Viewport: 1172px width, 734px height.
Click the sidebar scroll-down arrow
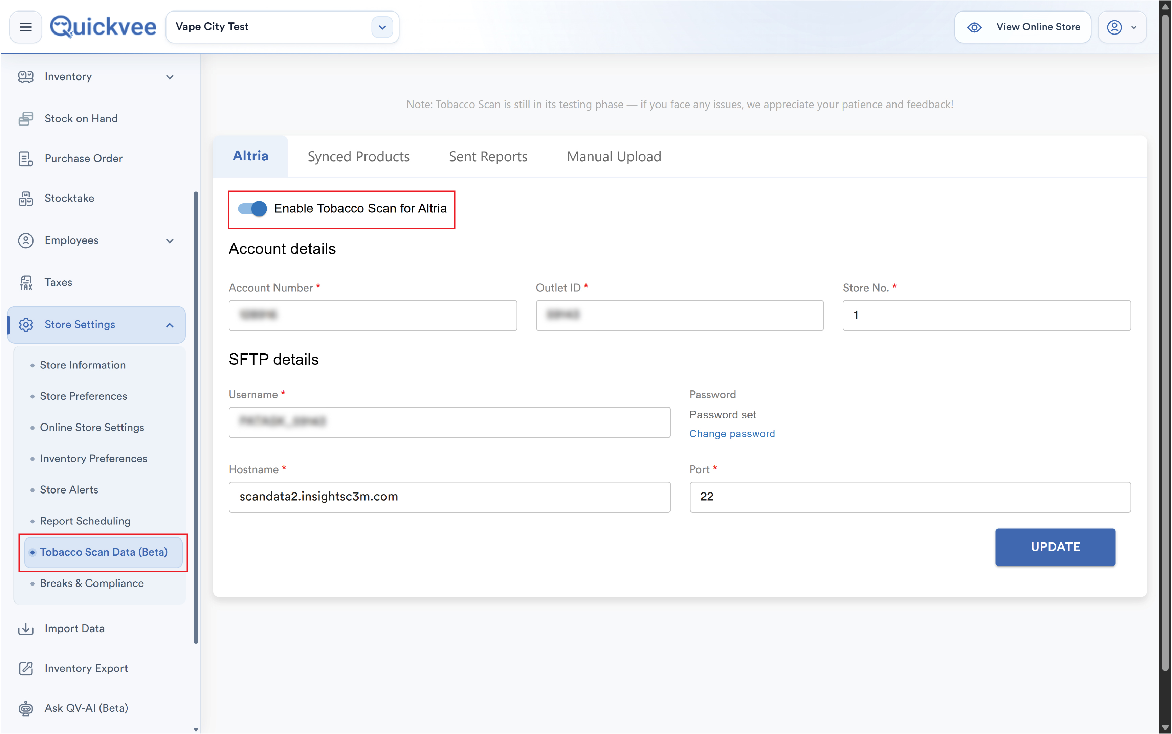(196, 729)
